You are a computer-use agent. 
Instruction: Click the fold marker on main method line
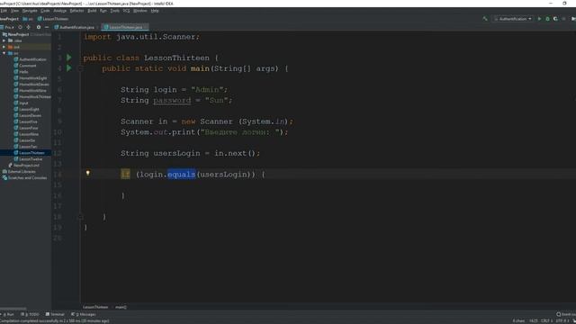click(x=80, y=68)
